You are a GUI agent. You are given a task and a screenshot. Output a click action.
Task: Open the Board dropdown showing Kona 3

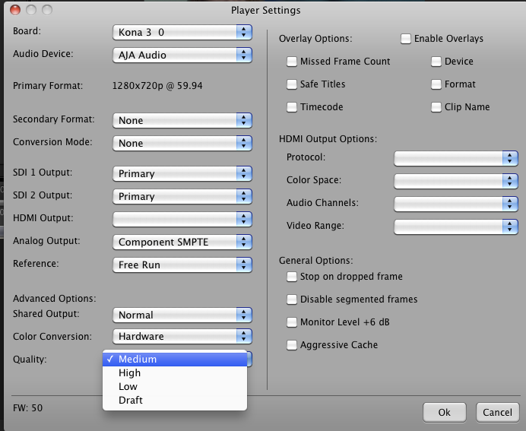(182, 32)
